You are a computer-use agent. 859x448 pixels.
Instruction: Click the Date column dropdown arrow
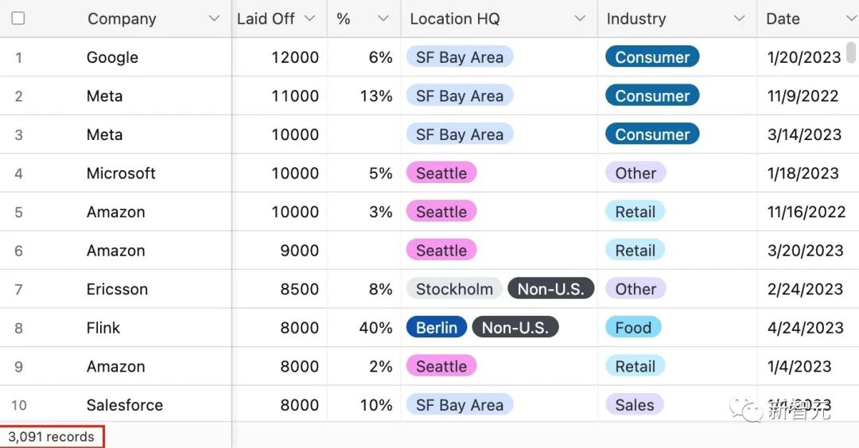pos(849,18)
